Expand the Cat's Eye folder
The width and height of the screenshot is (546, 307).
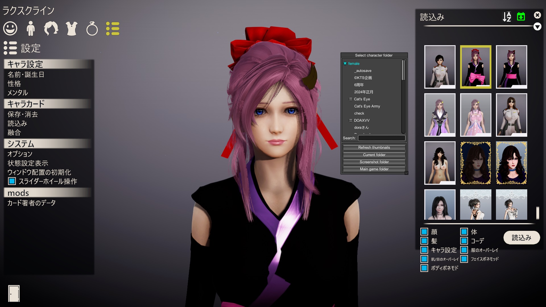tap(351, 99)
